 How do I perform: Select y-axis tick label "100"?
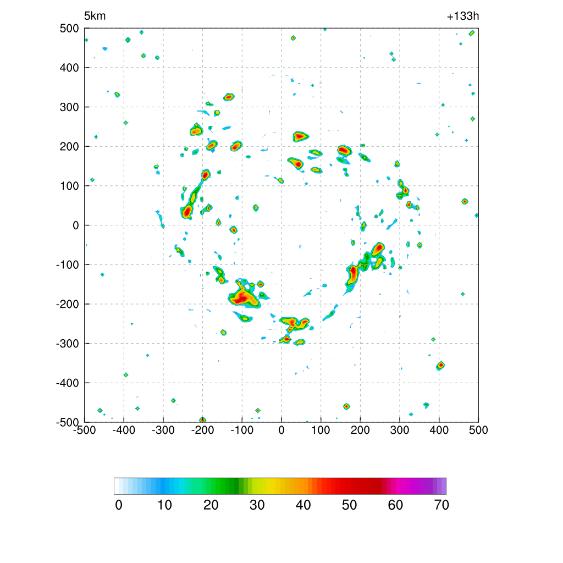point(69,186)
